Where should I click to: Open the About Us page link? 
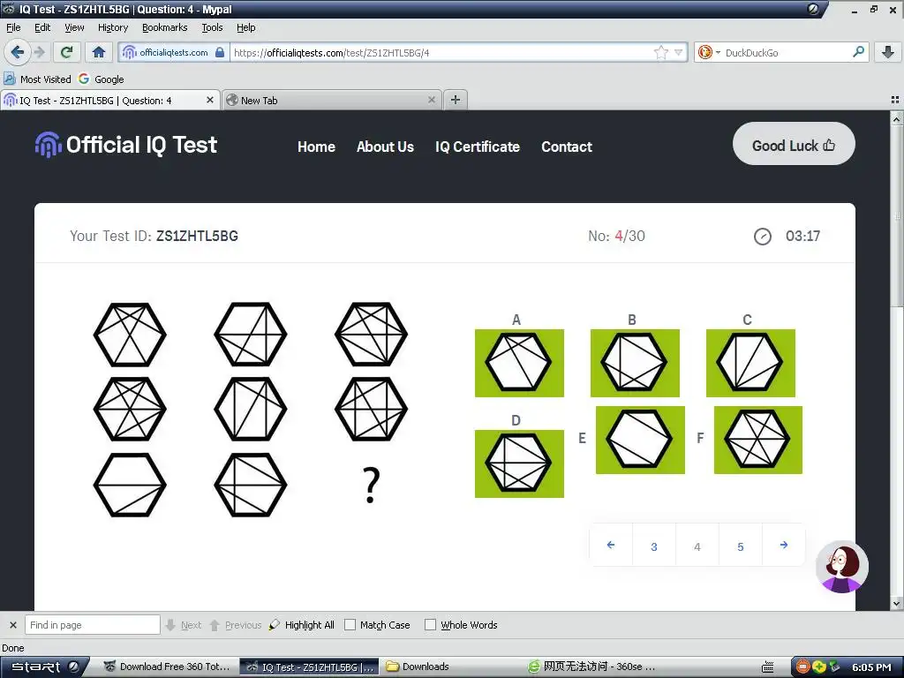385,147
